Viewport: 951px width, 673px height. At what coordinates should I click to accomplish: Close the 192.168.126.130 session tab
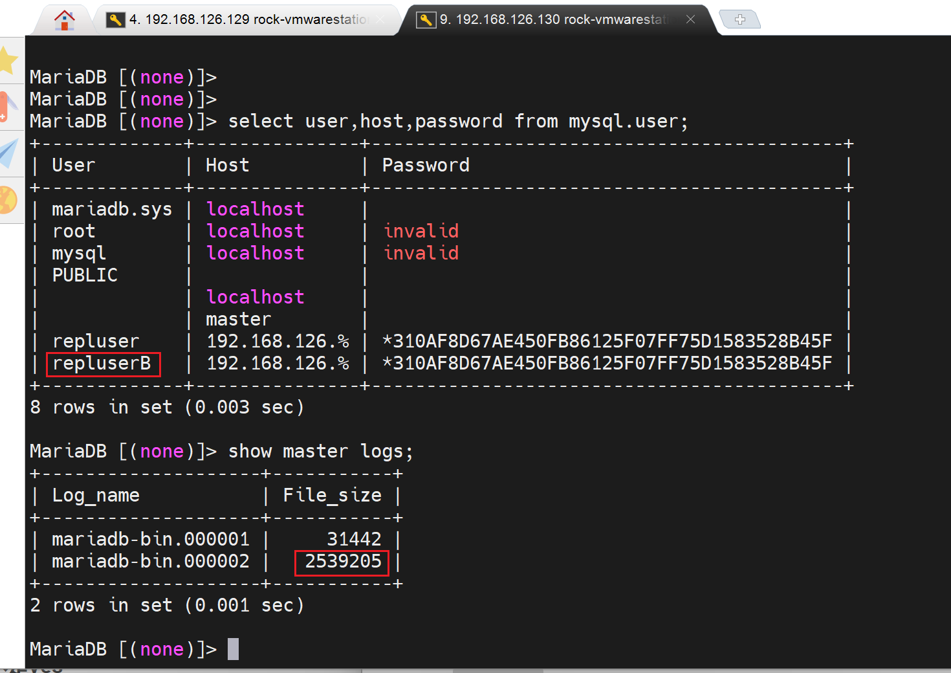pyautogui.click(x=690, y=19)
